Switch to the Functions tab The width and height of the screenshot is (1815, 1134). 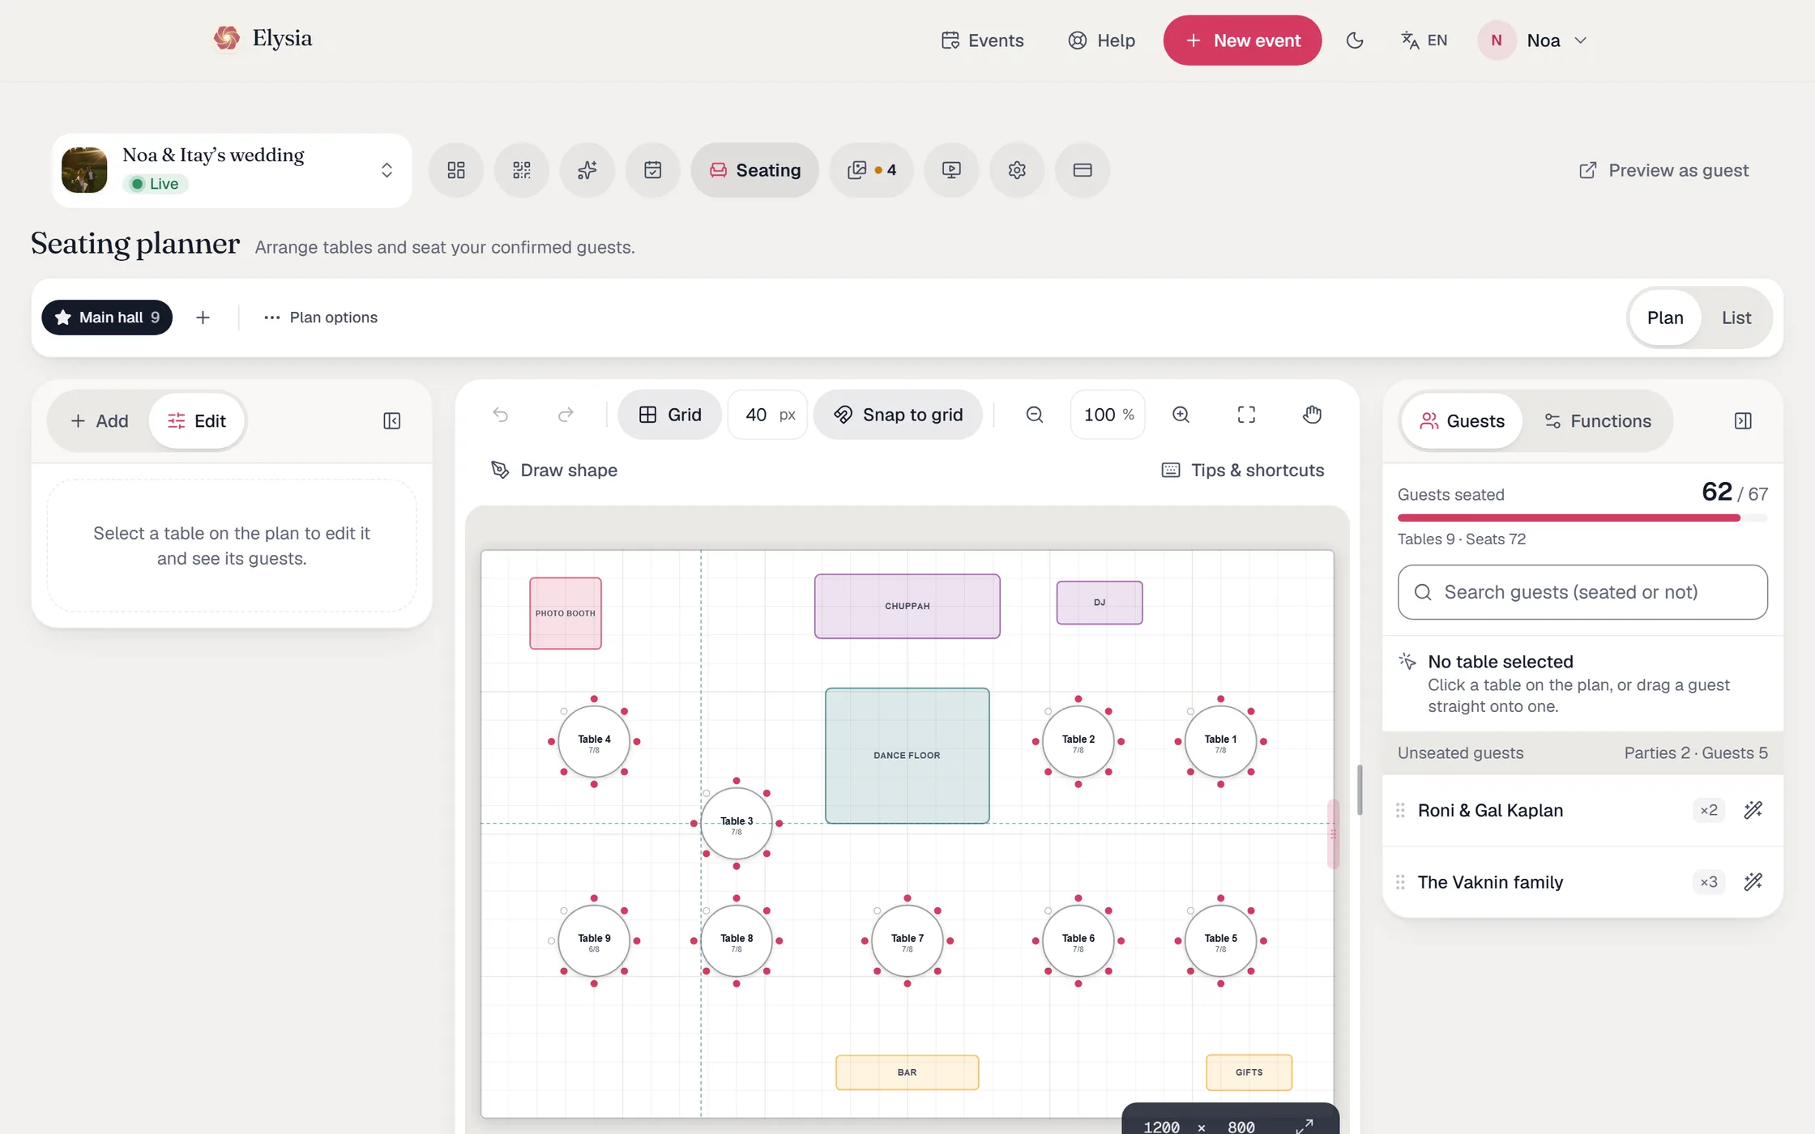coord(1598,421)
